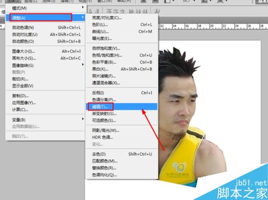Viewport: 268px width, 200px height.
Task: Open the 模式(M) submenu in Image menu
Action: tap(46, 8)
